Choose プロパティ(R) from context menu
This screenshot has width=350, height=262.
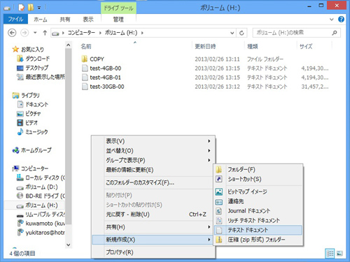pyautogui.click(x=153, y=252)
